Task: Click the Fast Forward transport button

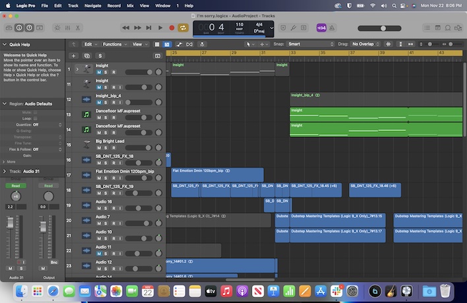Action: click(137, 28)
